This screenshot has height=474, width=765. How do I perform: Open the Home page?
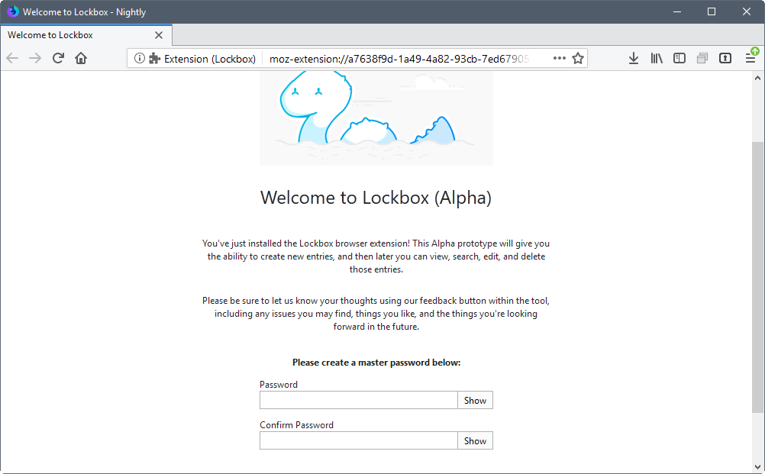[x=81, y=58]
